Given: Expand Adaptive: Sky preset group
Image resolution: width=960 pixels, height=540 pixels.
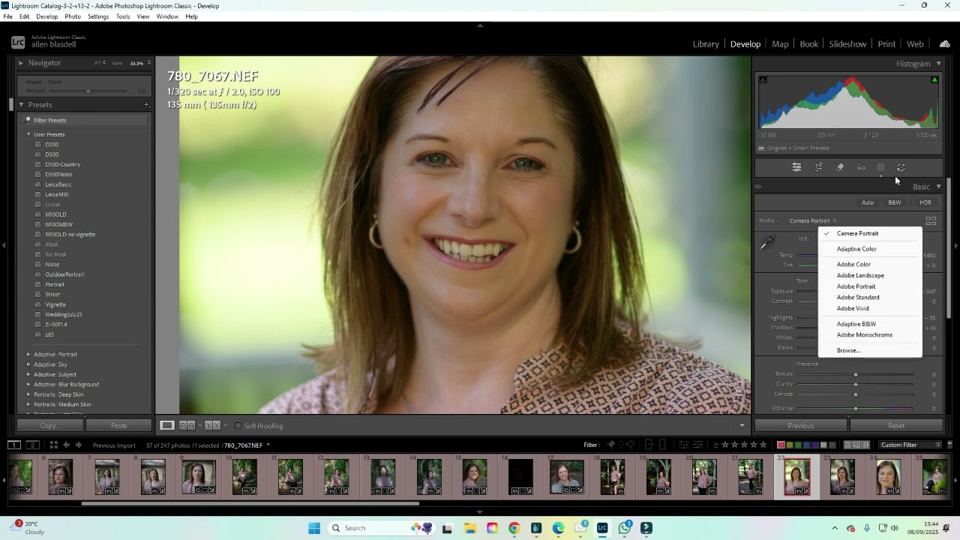Looking at the screenshot, I should (28, 364).
